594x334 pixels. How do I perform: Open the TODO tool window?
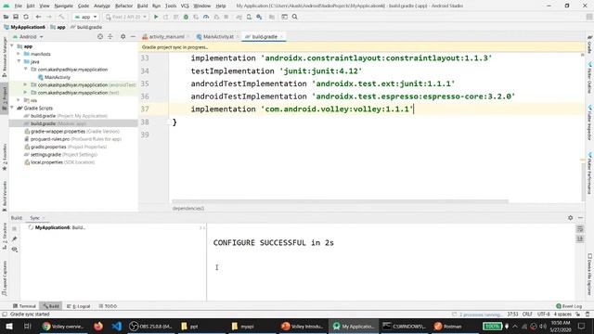pyautogui.click(x=108, y=306)
